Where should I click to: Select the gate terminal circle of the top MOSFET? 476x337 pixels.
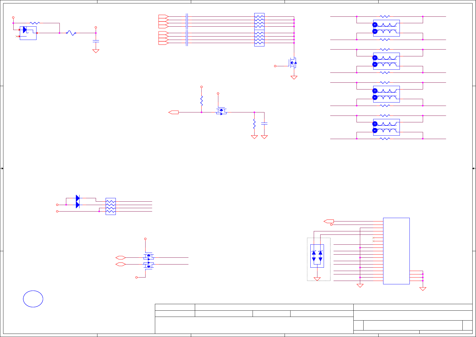(275, 66)
